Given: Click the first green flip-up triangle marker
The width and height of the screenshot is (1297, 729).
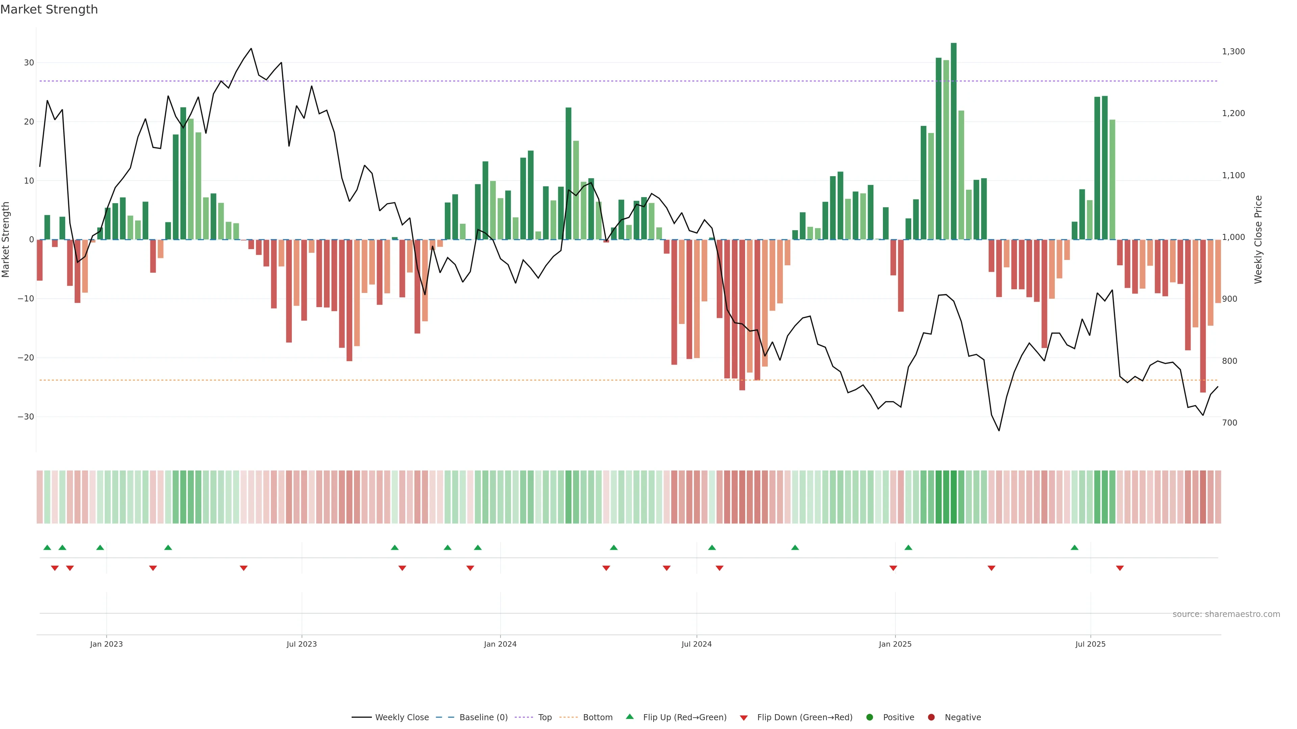Looking at the screenshot, I should click(47, 547).
